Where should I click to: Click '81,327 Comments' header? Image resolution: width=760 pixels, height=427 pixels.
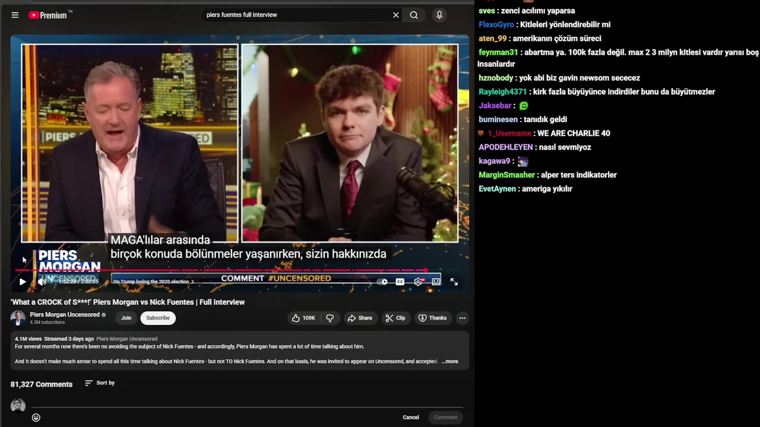42,384
